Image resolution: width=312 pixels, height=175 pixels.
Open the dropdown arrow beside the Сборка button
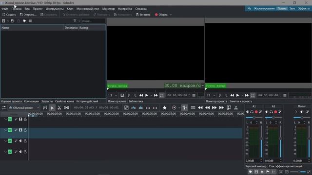tap(171, 15)
